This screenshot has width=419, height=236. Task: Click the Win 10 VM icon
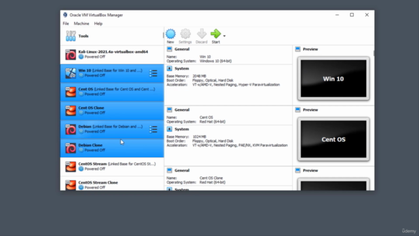click(71, 73)
